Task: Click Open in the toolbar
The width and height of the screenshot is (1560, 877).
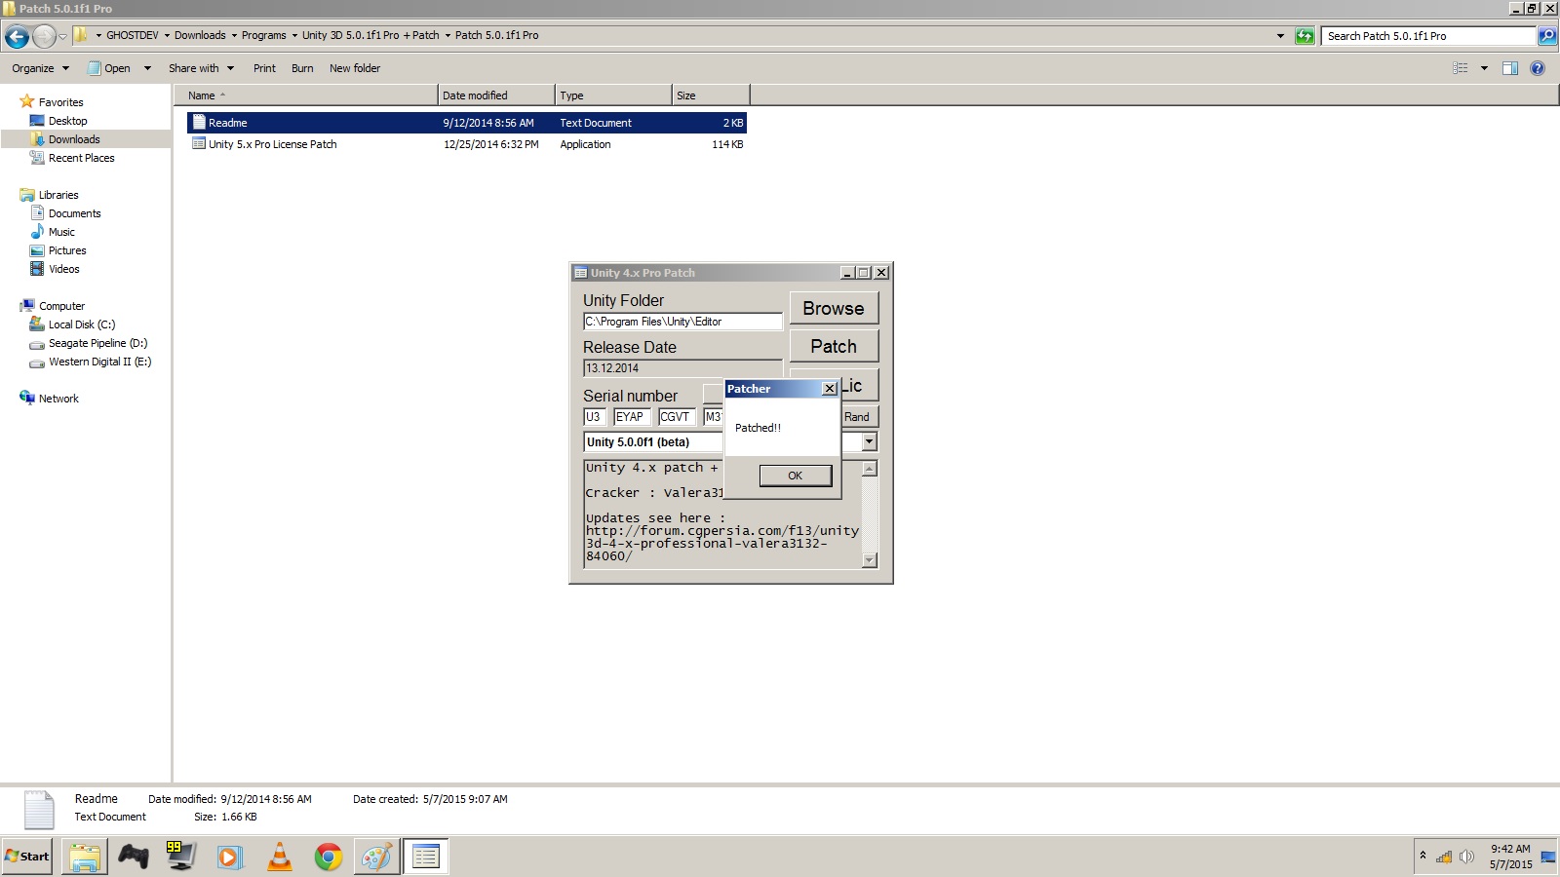Action: click(109, 68)
